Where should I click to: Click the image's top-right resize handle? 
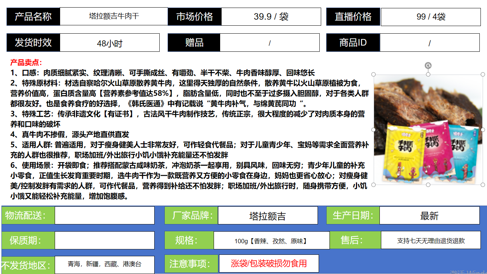click(483, 74)
